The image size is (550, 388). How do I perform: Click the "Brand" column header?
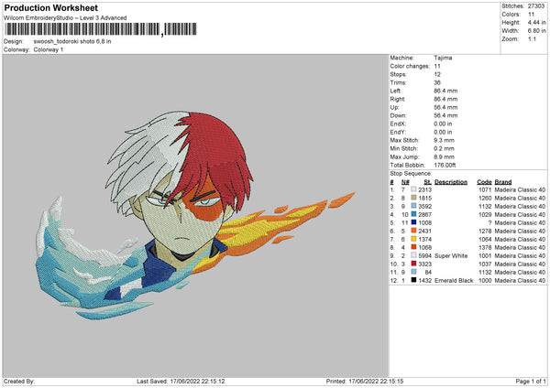coord(503,182)
